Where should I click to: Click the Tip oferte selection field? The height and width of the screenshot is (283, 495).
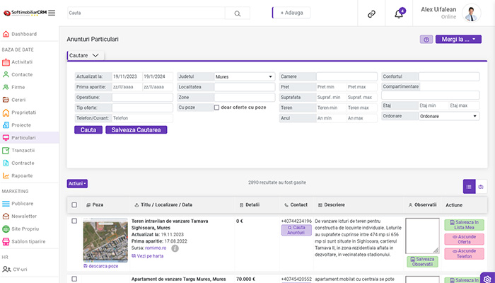pyautogui.click(x=142, y=108)
